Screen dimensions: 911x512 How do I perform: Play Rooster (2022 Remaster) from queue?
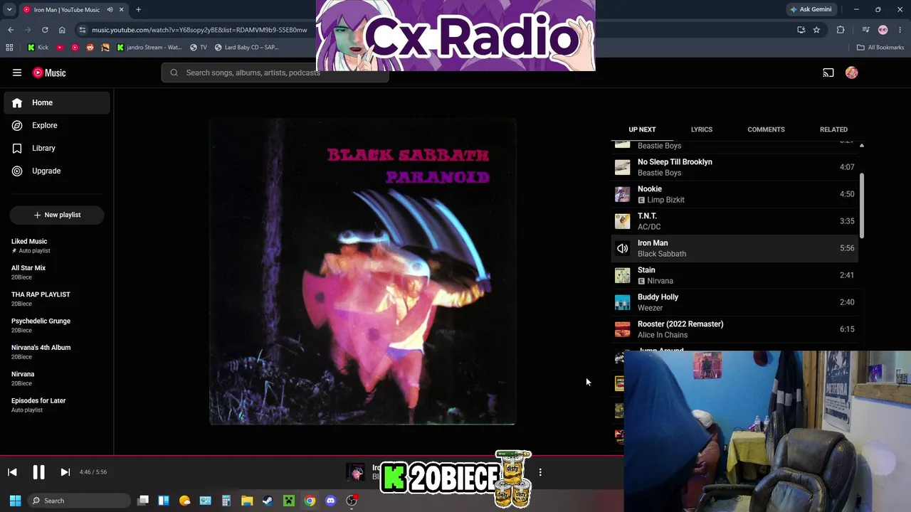[x=734, y=329]
